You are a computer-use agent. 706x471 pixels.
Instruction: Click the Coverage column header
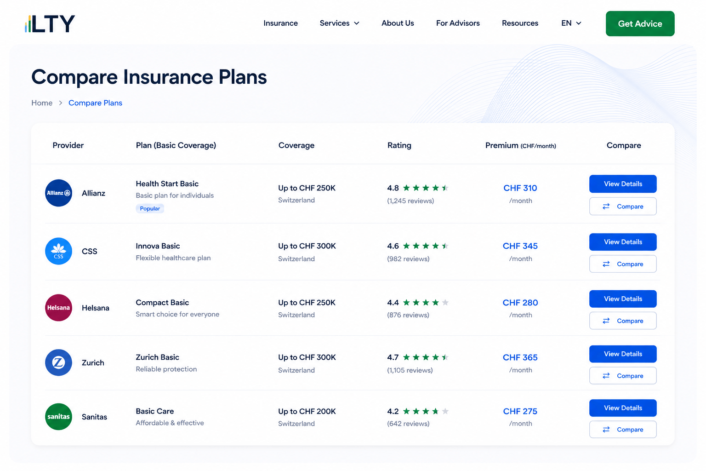click(x=296, y=145)
